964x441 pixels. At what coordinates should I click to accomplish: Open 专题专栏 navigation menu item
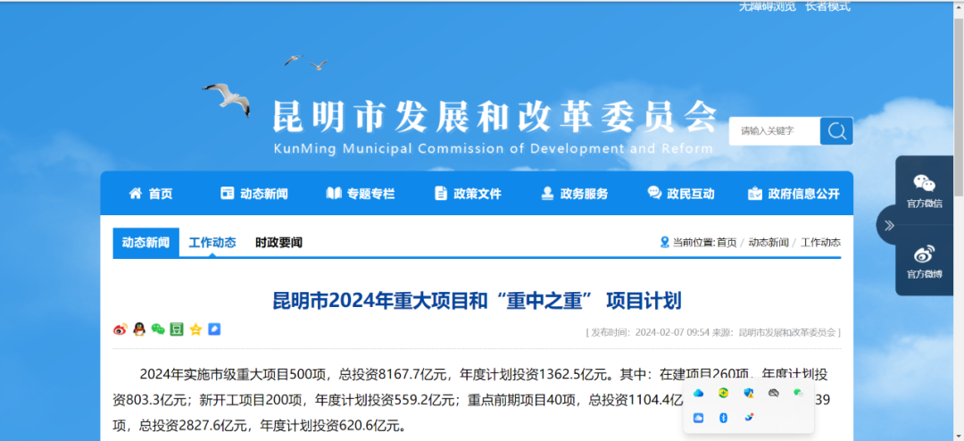tap(361, 194)
